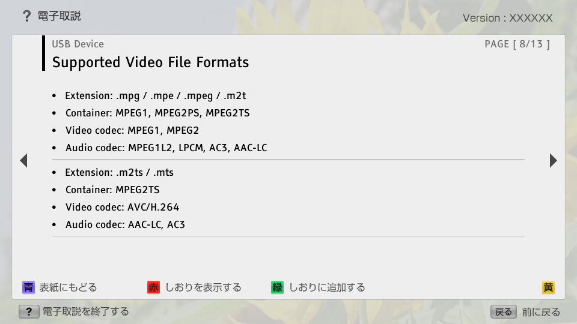Click the ? key icon in bottom bar
Image resolution: width=577 pixels, height=324 pixels.
(x=29, y=311)
